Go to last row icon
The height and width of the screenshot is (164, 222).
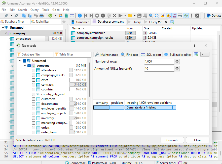click(x=91, y=16)
